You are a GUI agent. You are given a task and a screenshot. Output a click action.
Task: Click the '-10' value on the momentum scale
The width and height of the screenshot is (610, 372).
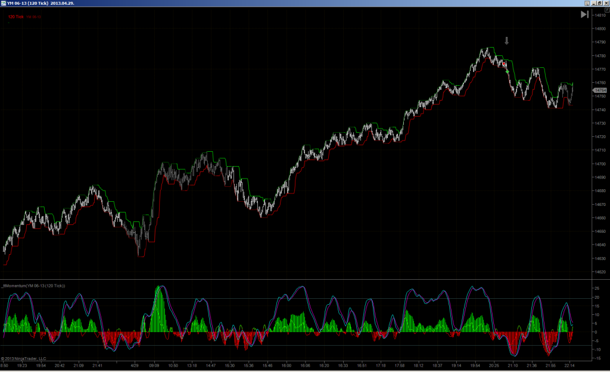[597, 349]
